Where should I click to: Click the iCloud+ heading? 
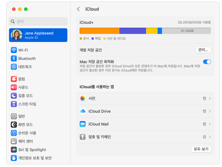coord(87,22)
